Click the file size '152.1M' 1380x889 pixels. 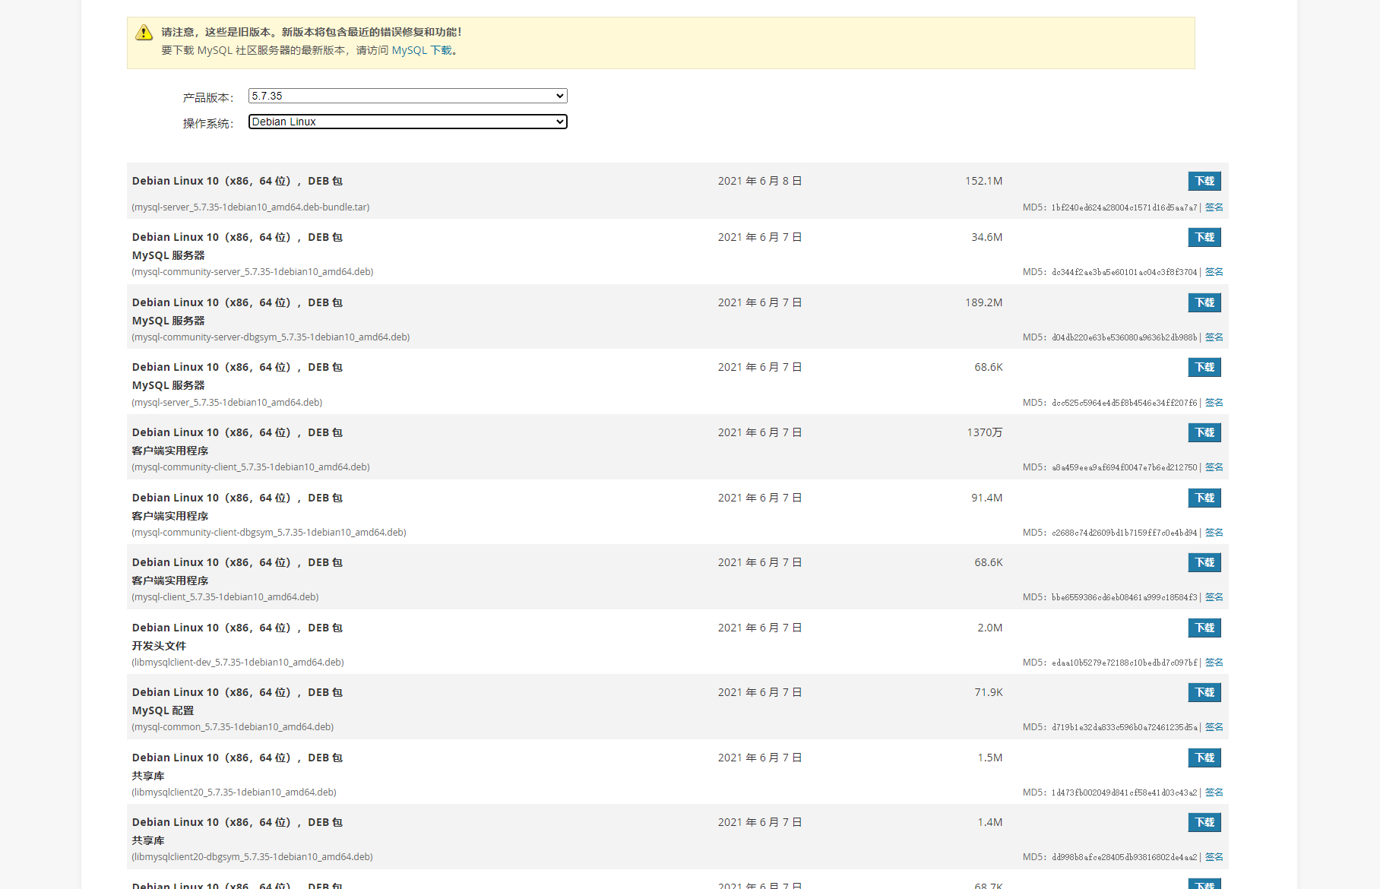pyautogui.click(x=984, y=181)
